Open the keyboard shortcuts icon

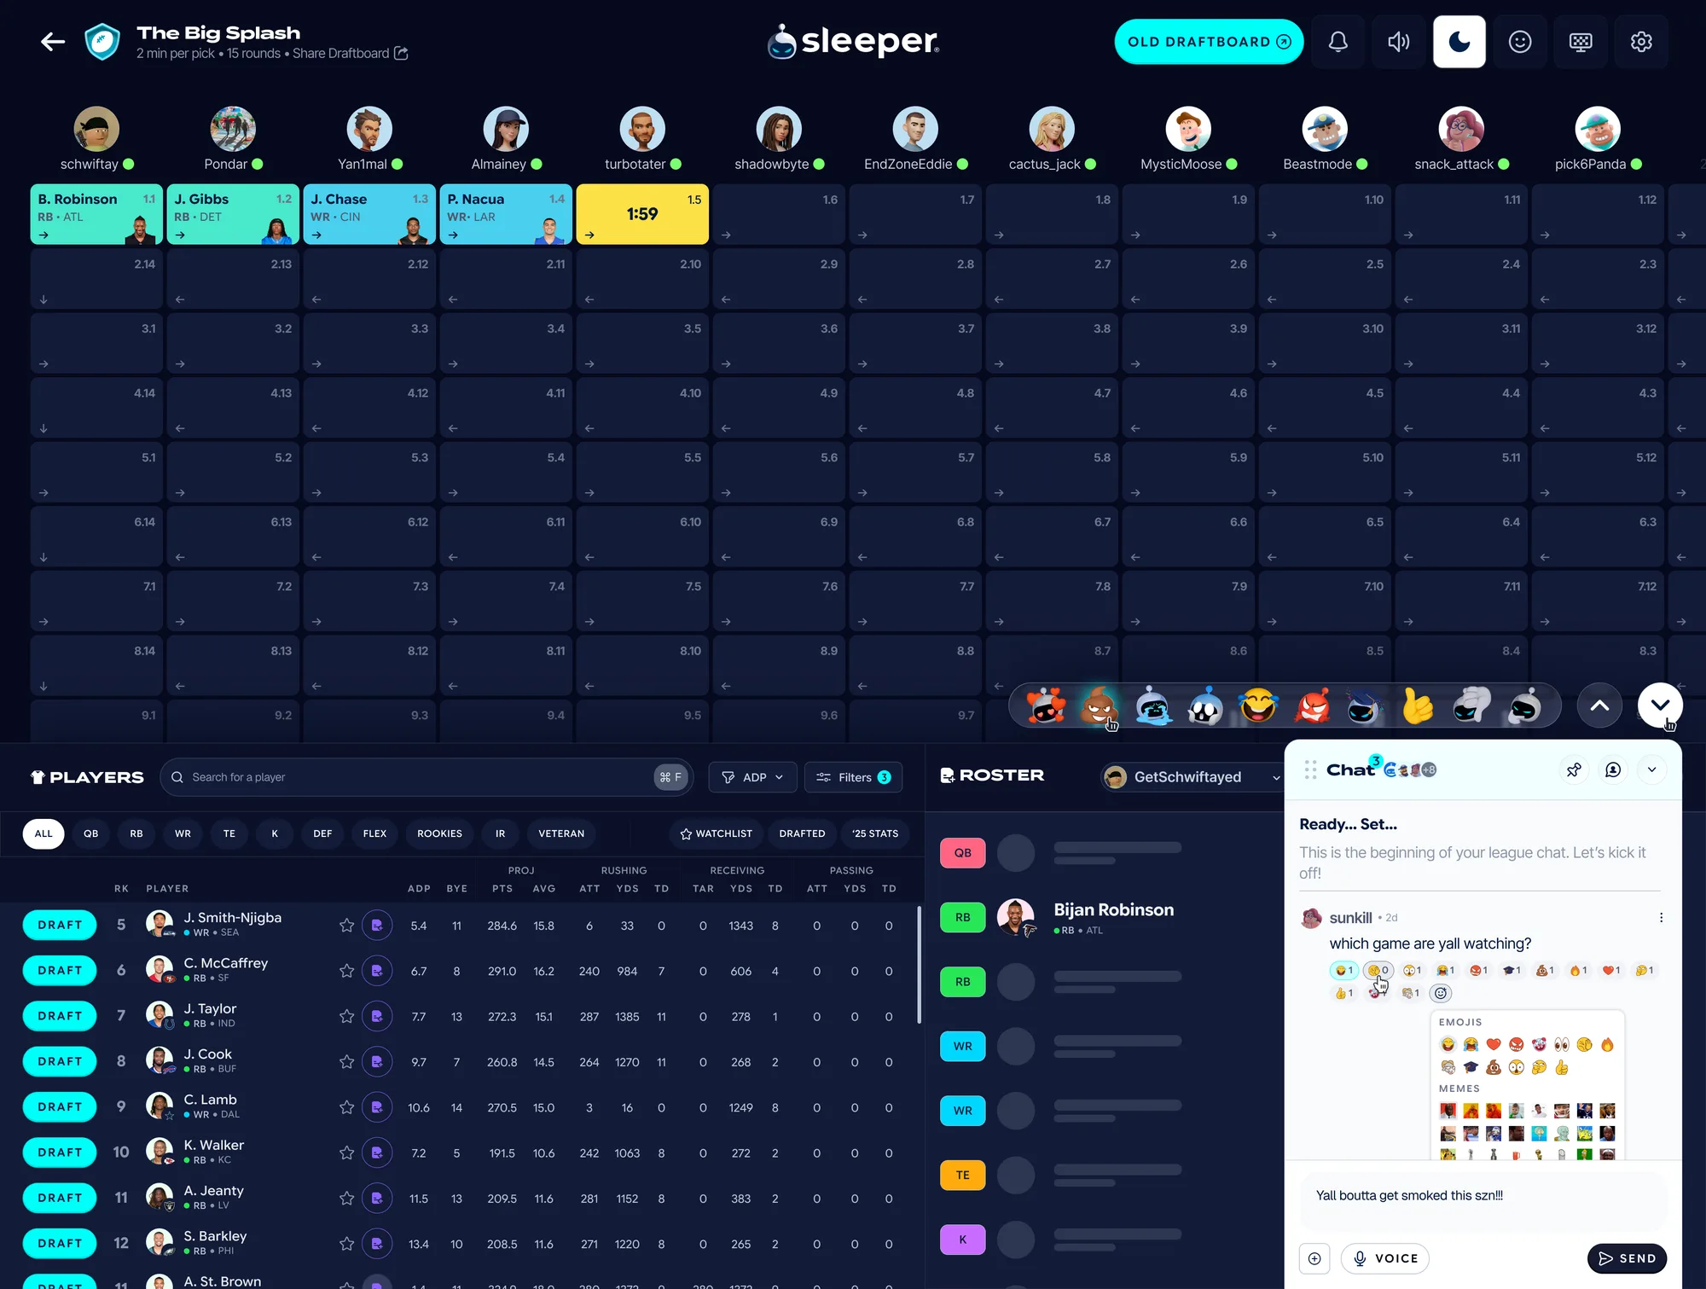[x=1581, y=42]
